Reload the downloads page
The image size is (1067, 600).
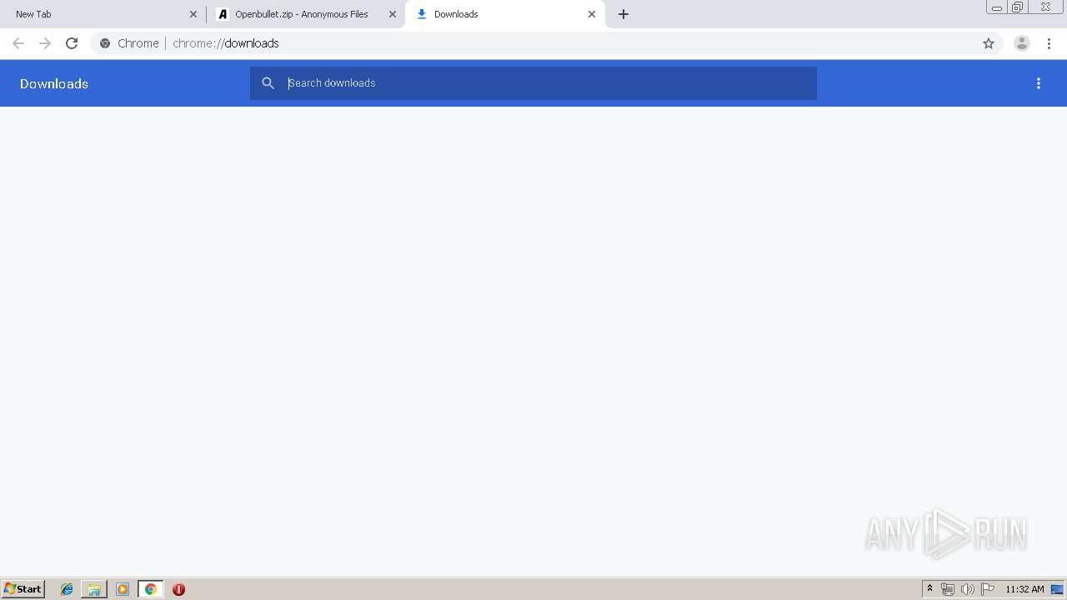coord(72,43)
